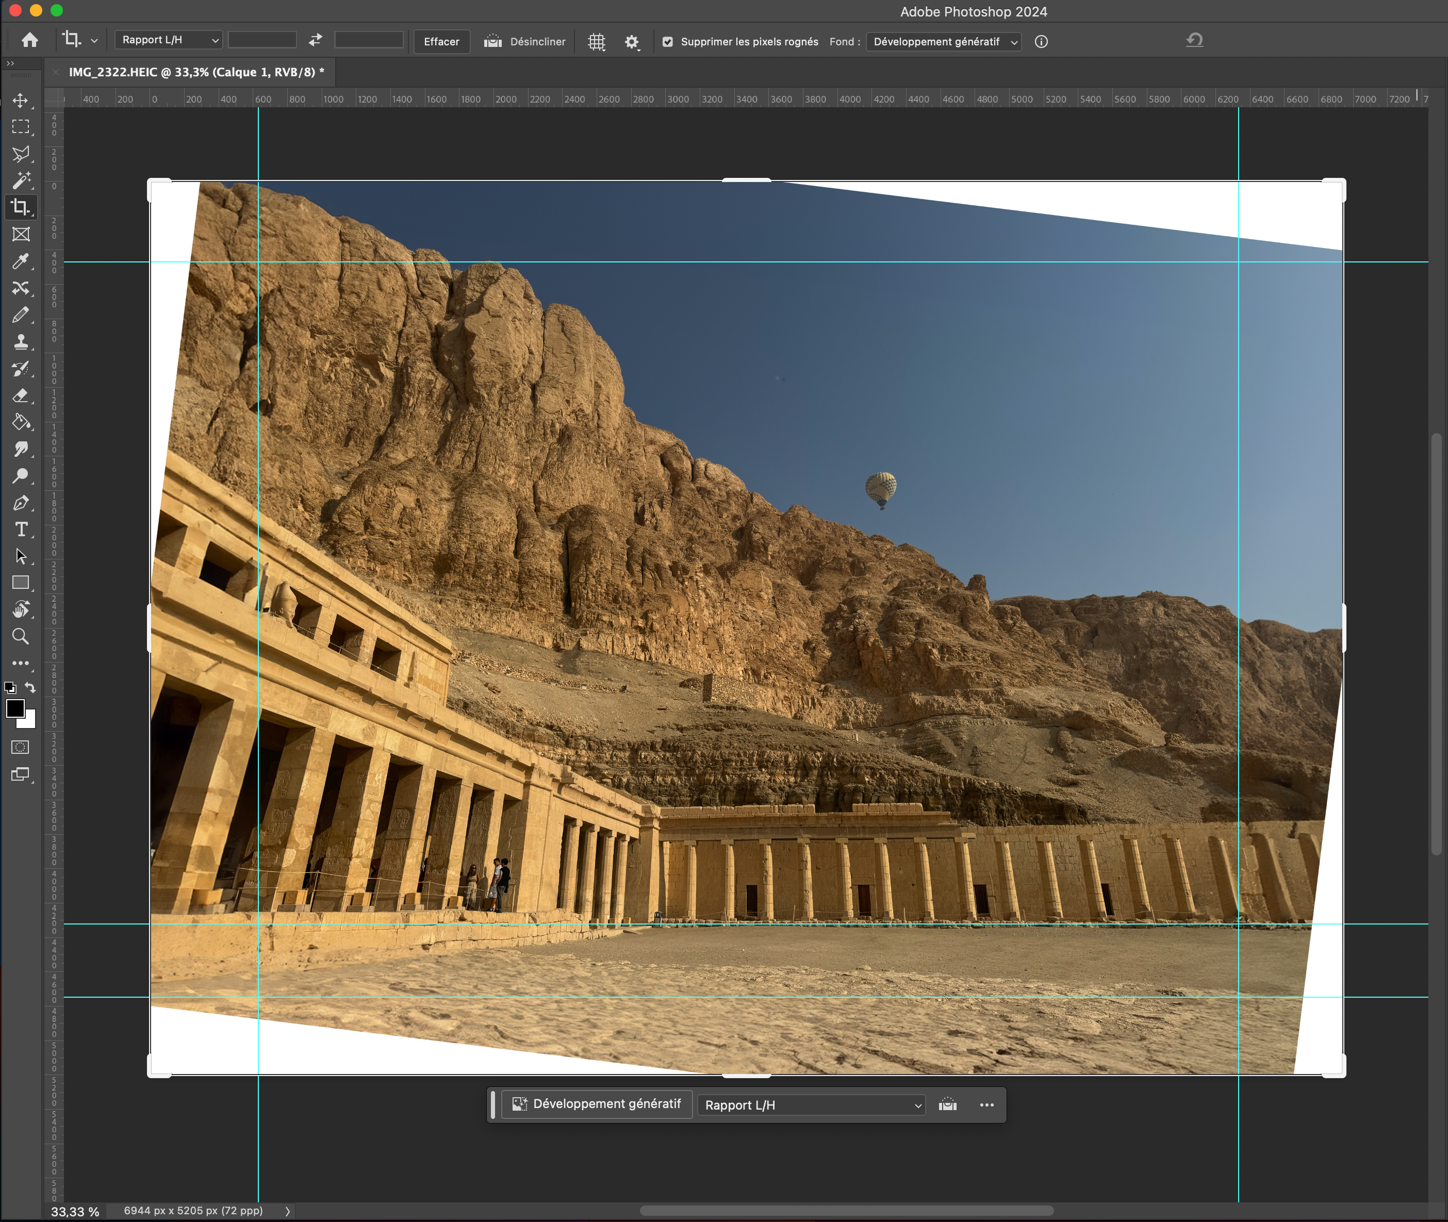Switch foreground and background colors

(x=30, y=687)
